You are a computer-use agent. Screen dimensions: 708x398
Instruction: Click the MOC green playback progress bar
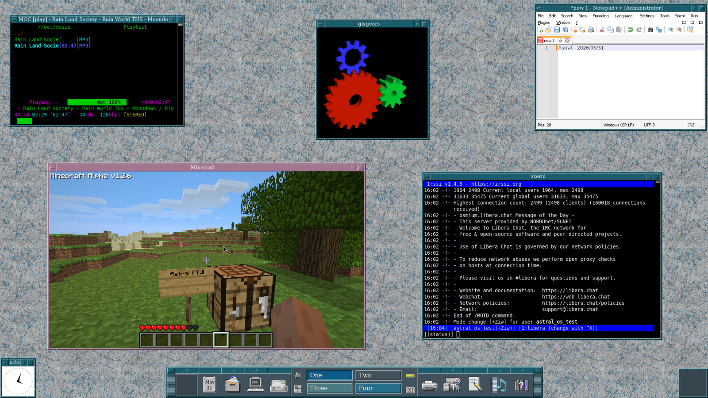coord(24,121)
